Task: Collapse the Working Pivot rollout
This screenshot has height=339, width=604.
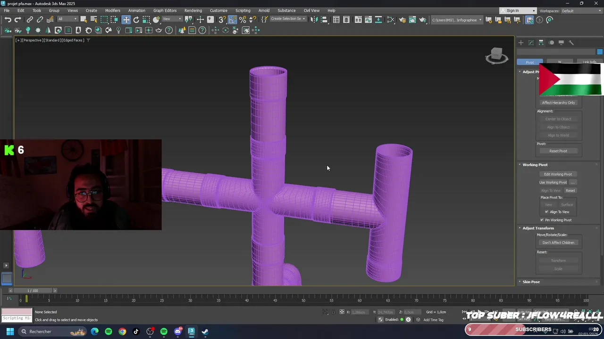Action: point(535,165)
